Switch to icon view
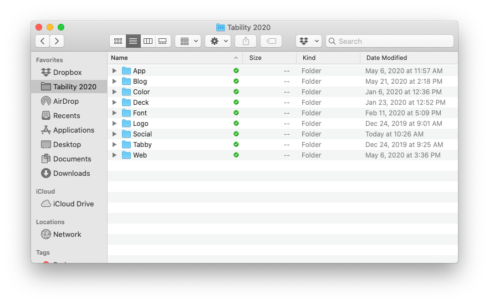 tap(118, 41)
